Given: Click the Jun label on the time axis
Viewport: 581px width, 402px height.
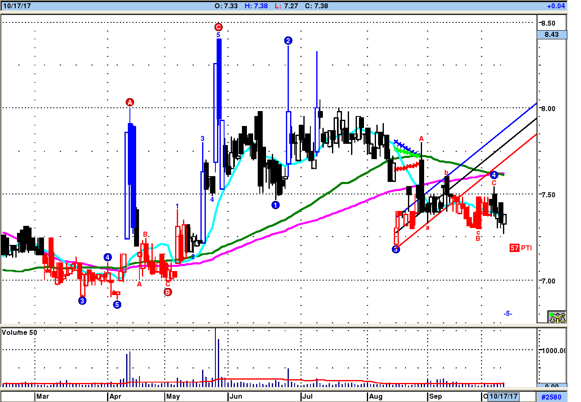Looking at the screenshot, I should pyautogui.click(x=236, y=396).
